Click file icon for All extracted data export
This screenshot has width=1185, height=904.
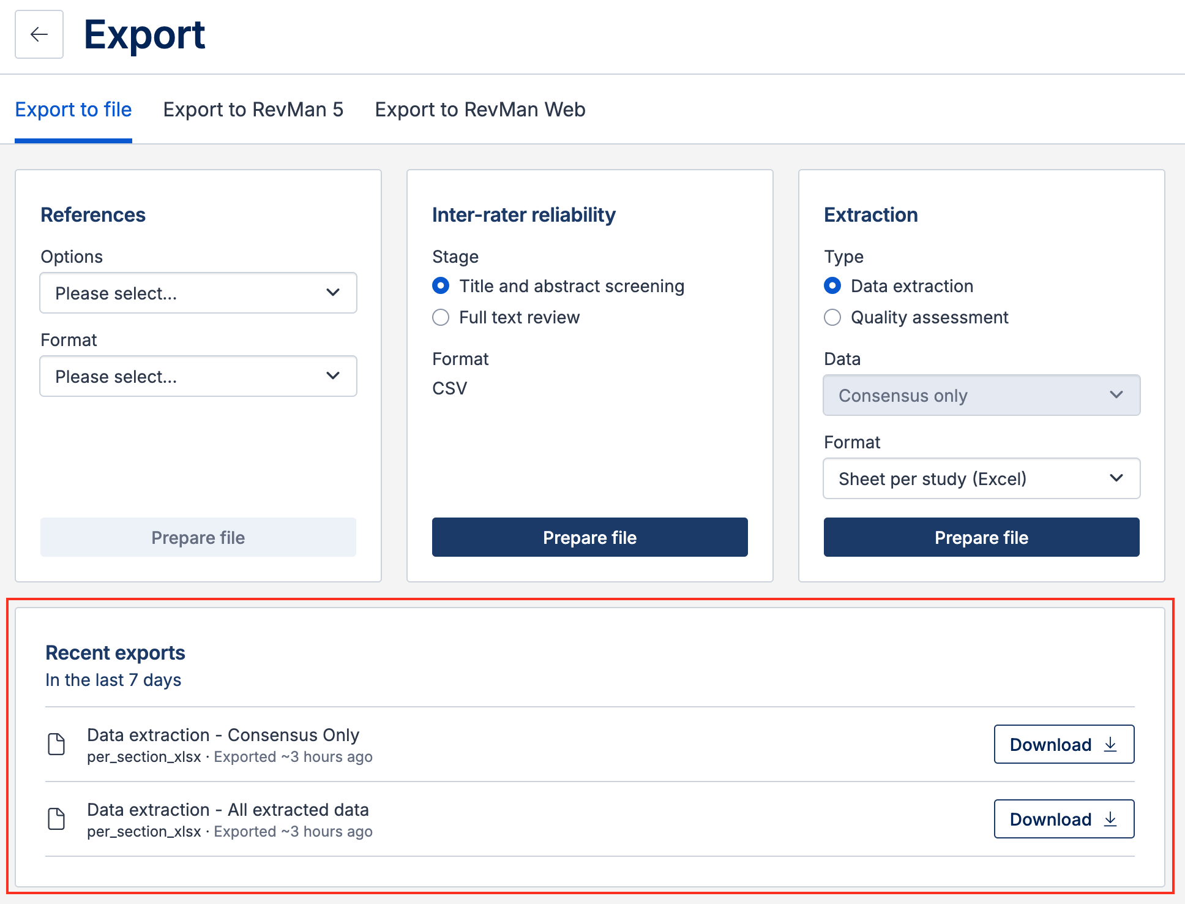(56, 819)
